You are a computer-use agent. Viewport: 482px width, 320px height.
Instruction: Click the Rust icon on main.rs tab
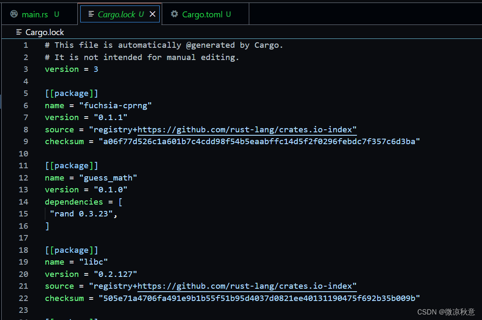pyautogui.click(x=14, y=14)
